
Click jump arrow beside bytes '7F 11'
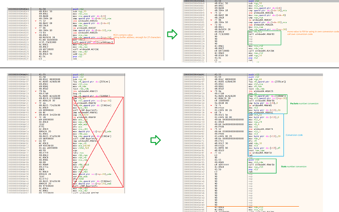(x=36, y=103)
